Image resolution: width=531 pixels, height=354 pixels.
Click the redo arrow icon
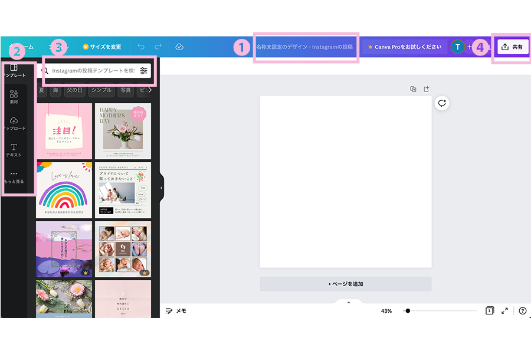pyautogui.click(x=158, y=47)
